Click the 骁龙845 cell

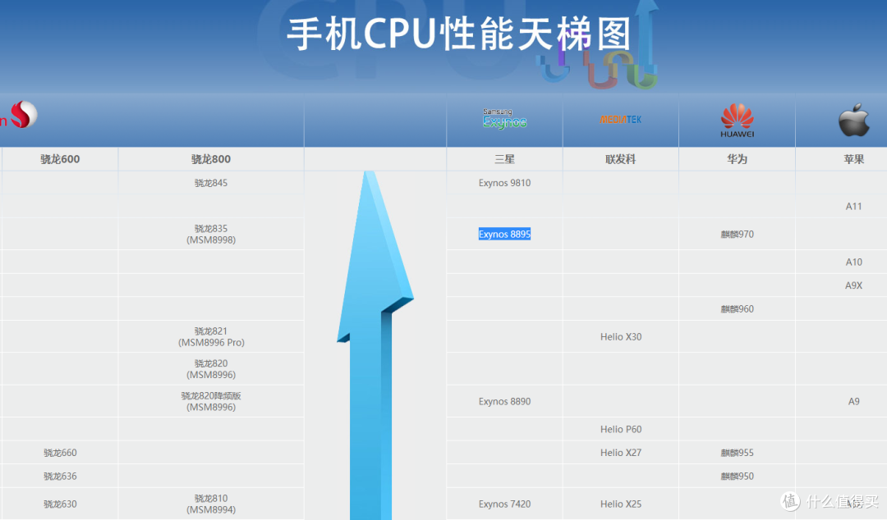(x=211, y=183)
